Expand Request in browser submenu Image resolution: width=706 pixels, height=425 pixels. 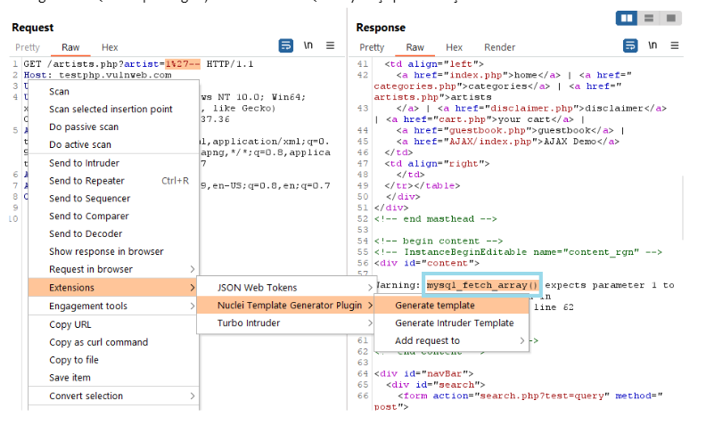(x=113, y=269)
